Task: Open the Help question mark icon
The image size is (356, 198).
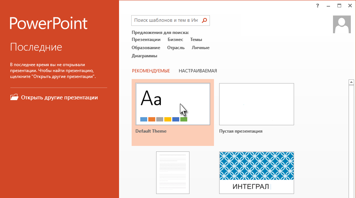Action: (317, 6)
